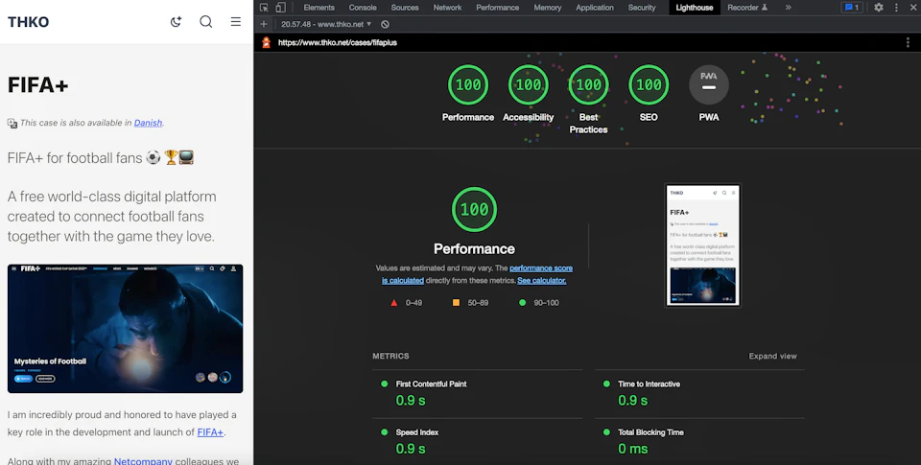Switch to the Performance tab
The image size is (921, 465).
[498, 8]
